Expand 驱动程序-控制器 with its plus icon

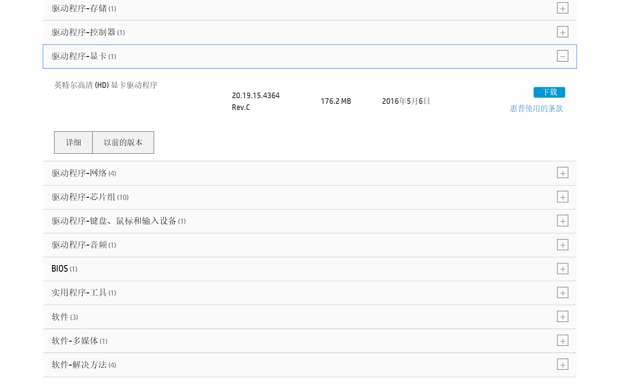[x=562, y=32]
